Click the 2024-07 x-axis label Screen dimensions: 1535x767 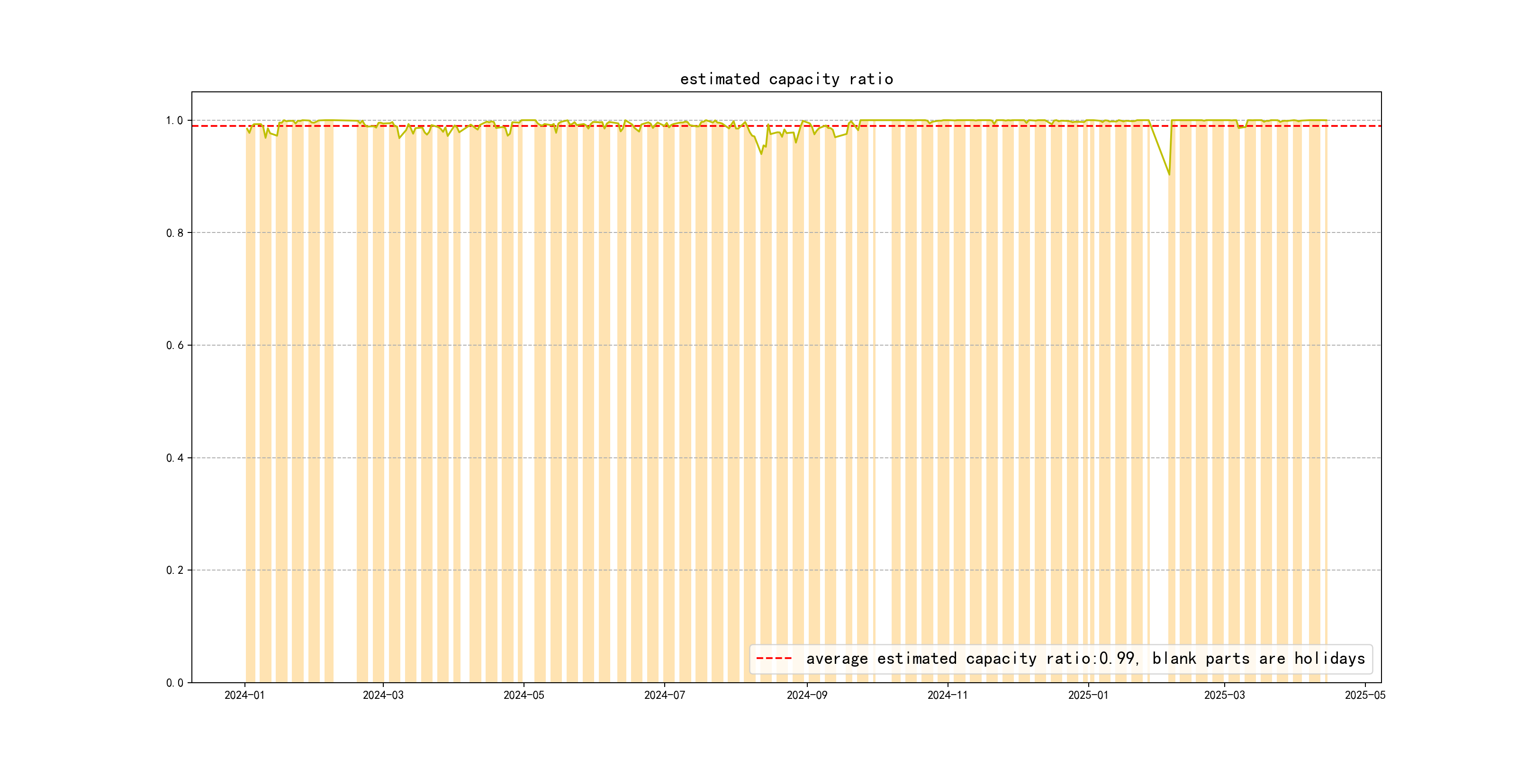pos(664,695)
